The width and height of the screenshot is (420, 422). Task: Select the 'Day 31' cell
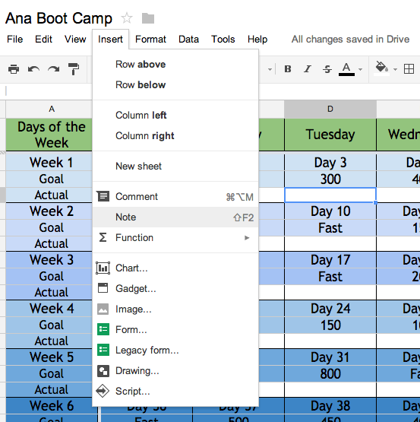click(x=330, y=357)
